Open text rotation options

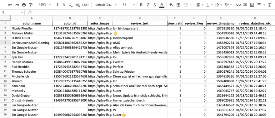point(228,5)
